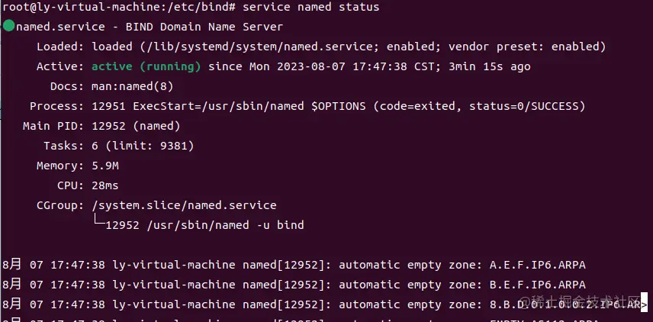This screenshot has width=653, height=322.
Task: Click the Memory 5.9M value
Action: 105,166
